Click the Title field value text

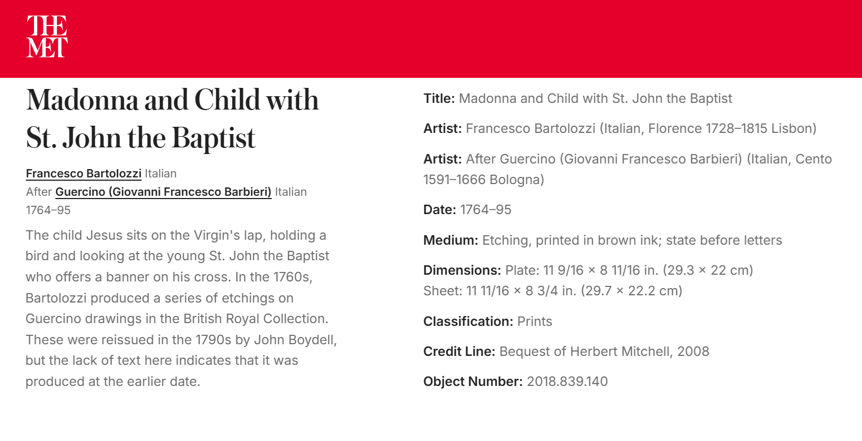tap(595, 98)
